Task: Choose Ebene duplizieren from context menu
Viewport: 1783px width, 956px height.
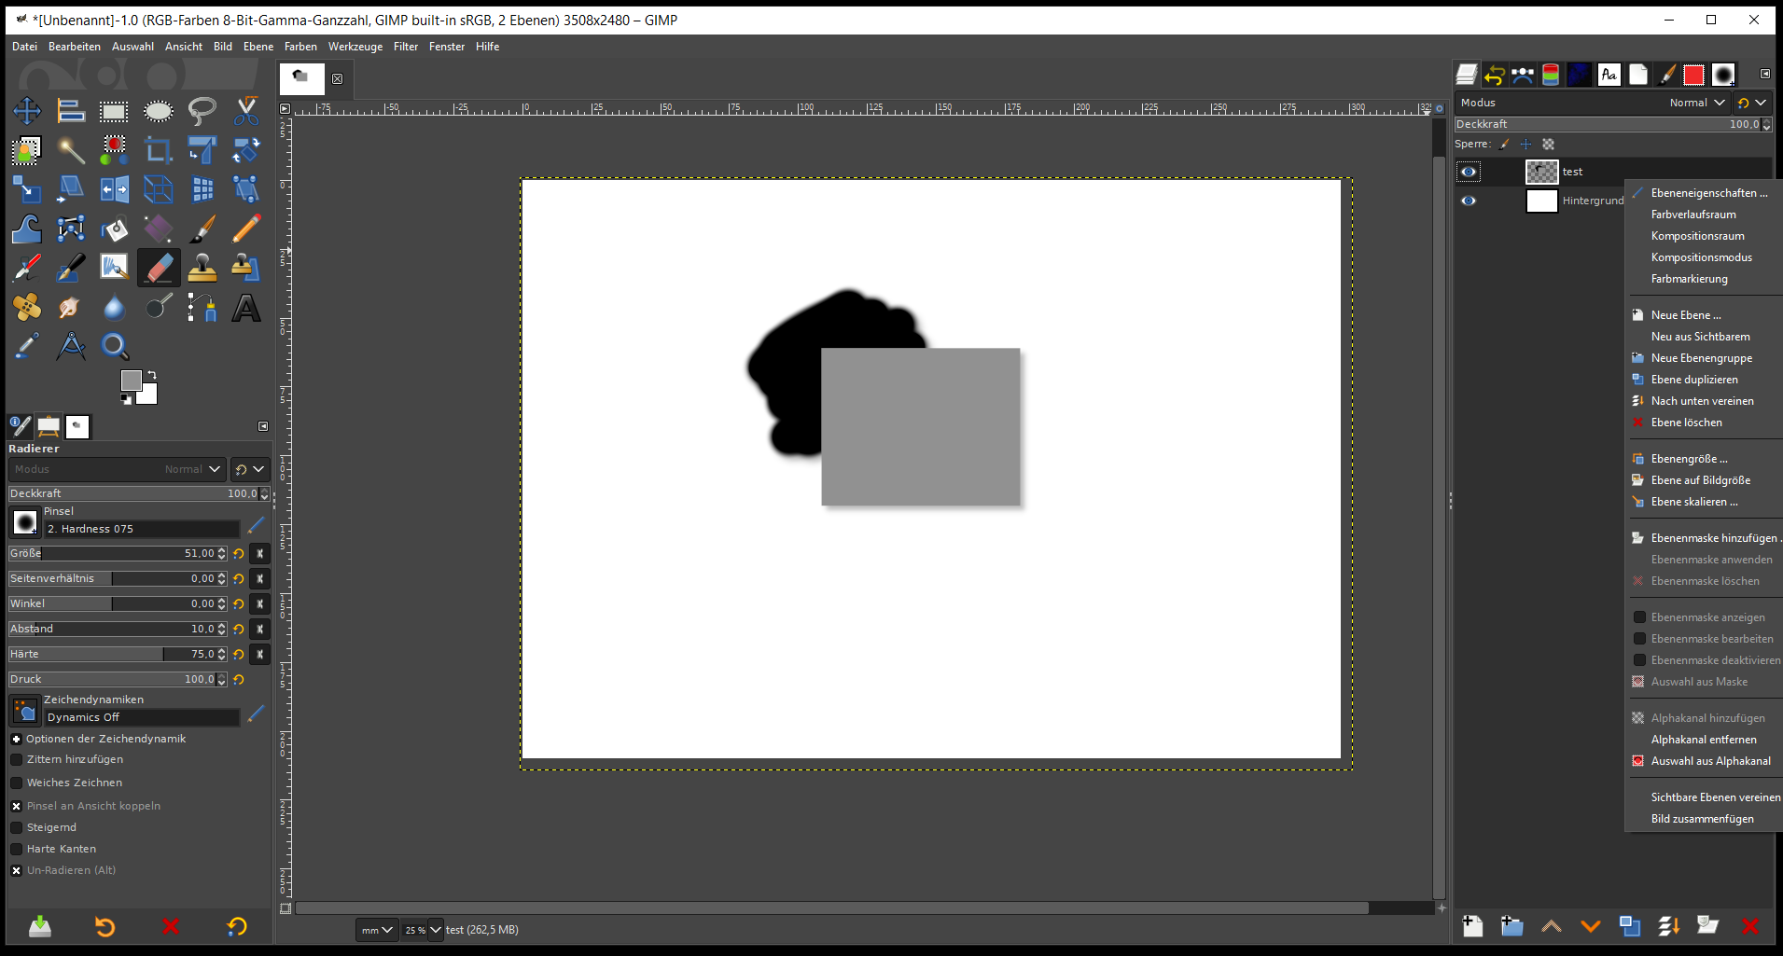Action: tap(1693, 380)
